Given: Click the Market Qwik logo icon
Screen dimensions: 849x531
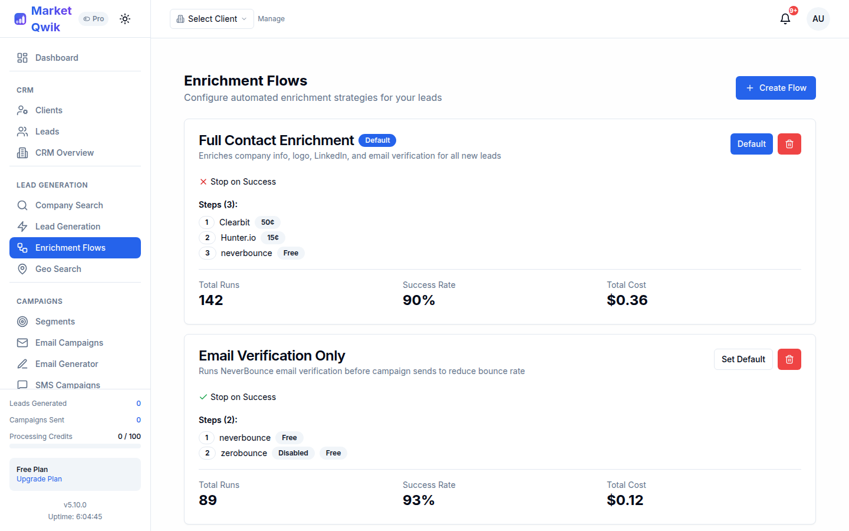Looking at the screenshot, I should pos(20,18).
